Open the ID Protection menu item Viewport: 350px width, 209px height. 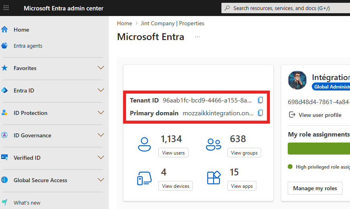point(31,113)
